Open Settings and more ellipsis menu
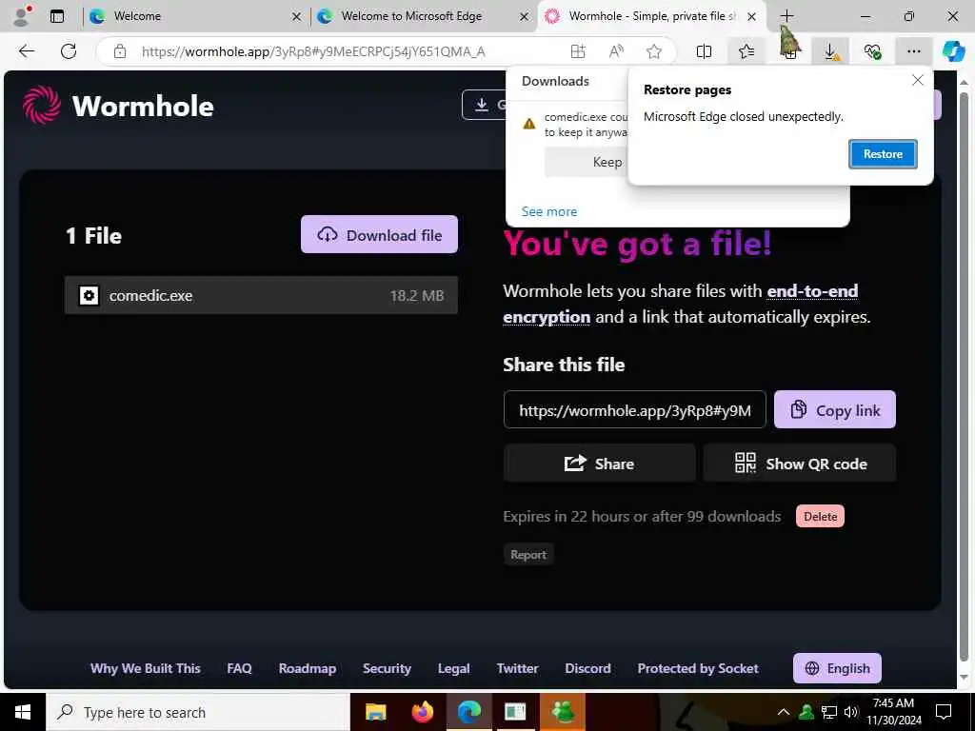Image resolution: width=975 pixels, height=731 pixels. [x=913, y=51]
